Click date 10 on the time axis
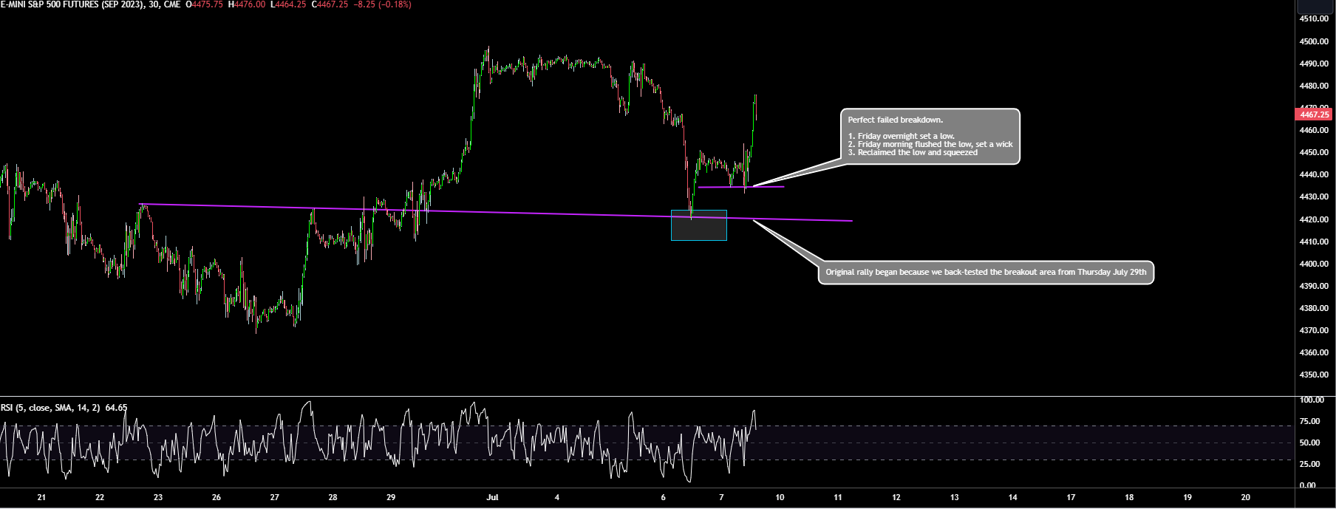The image size is (1336, 509). 780,497
